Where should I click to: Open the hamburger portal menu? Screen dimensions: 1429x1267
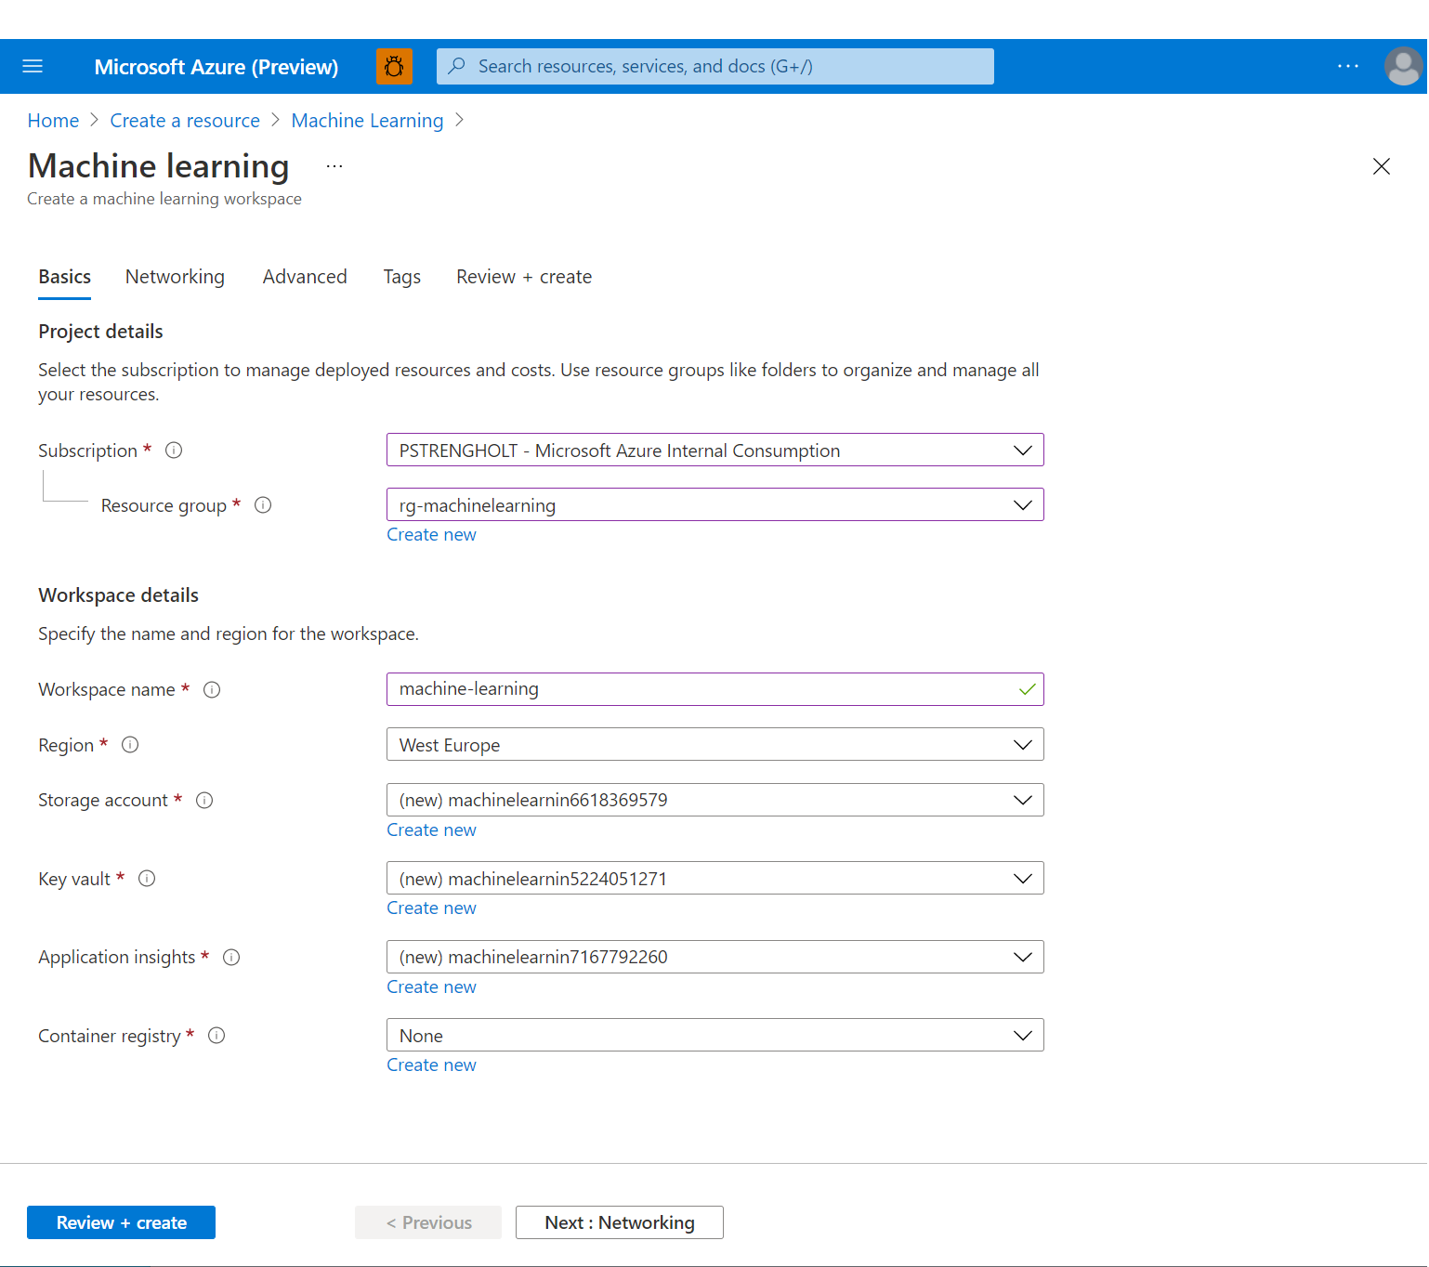[x=33, y=66]
